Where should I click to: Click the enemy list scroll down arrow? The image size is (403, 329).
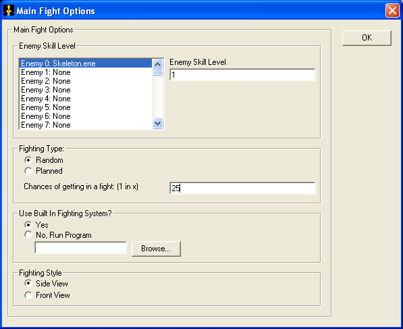point(157,123)
